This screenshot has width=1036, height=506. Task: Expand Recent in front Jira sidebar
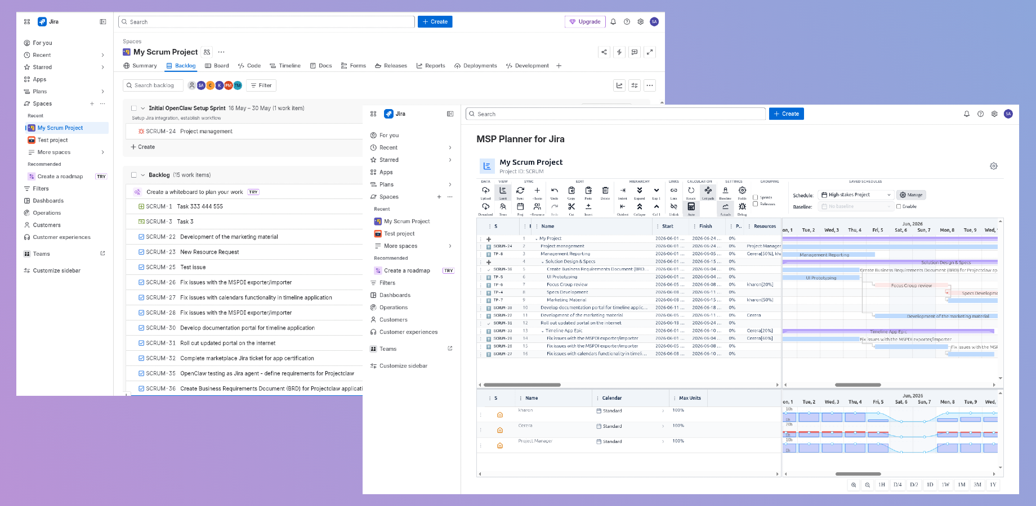click(x=450, y=147)
